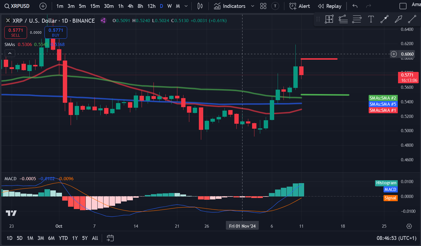Select the plain line drawing tool

412,19
